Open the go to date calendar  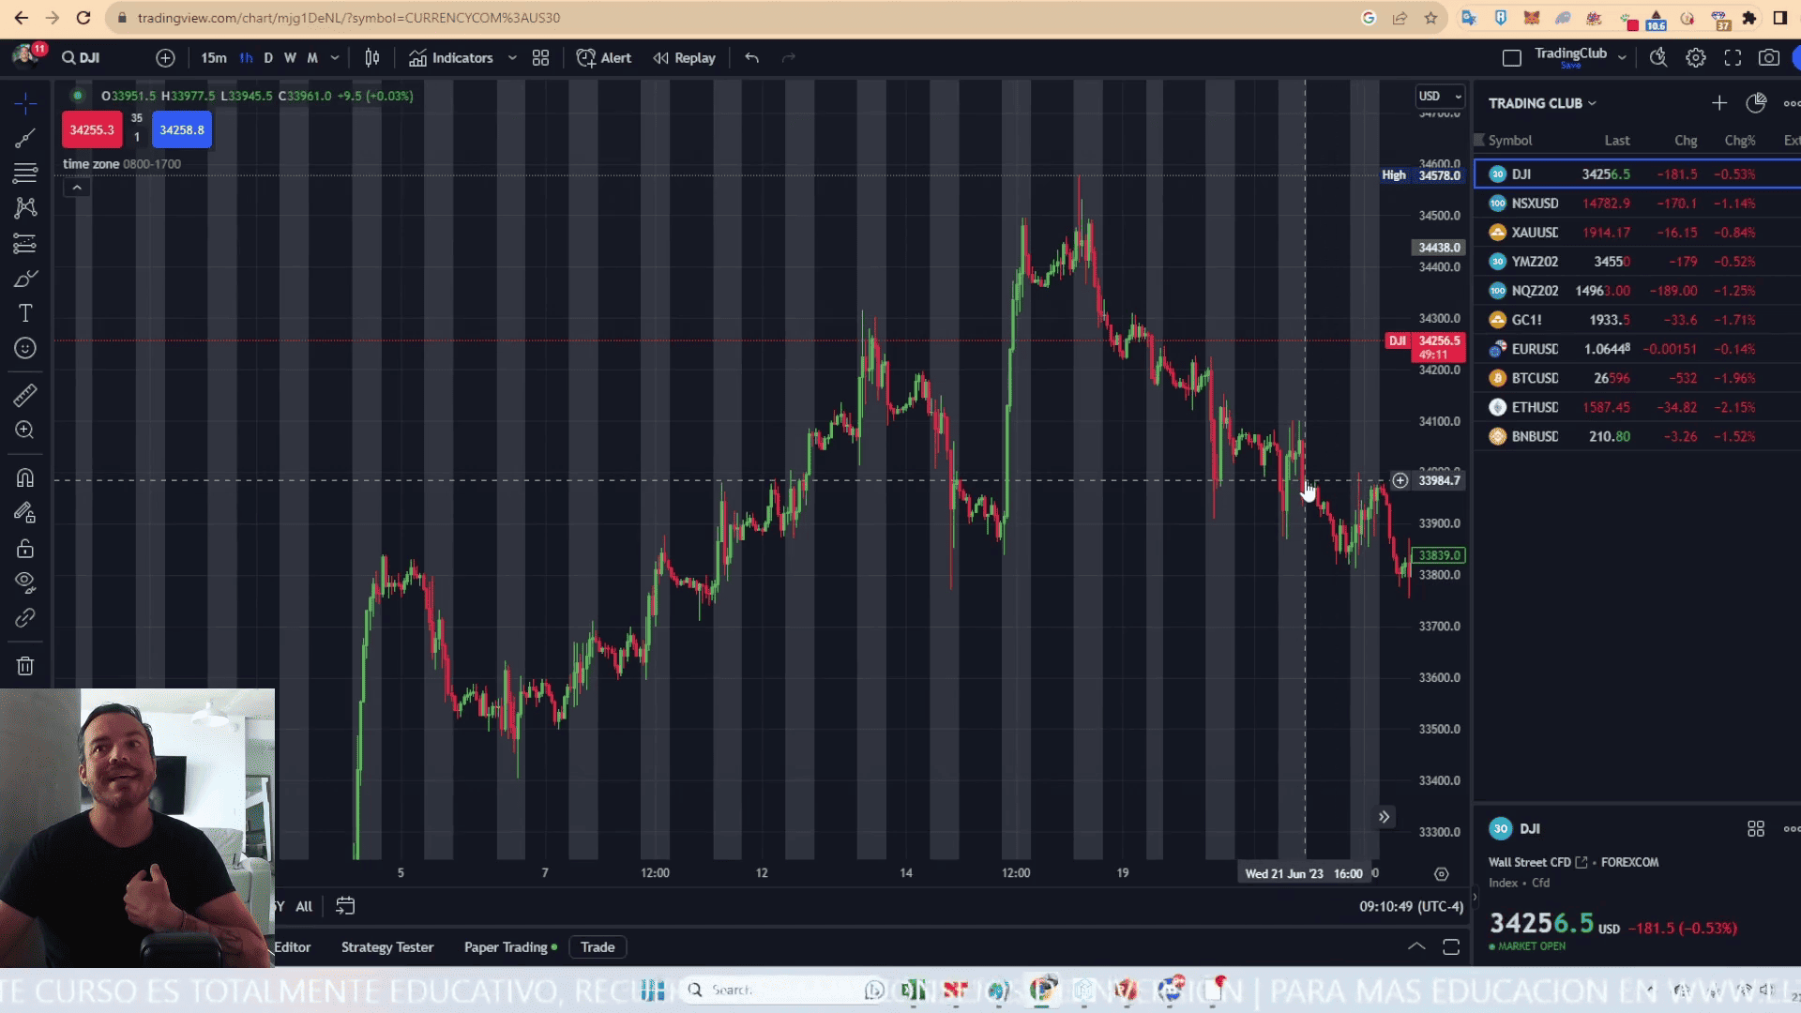[x=345, y=906]
